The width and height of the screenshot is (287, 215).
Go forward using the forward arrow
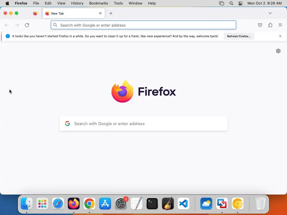[x=17, y=25]
